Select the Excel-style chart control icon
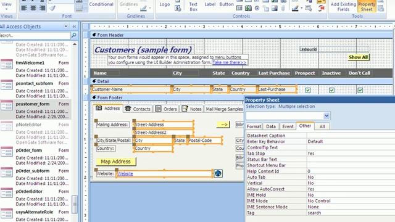The image size is (395, 222). (248, 8)
